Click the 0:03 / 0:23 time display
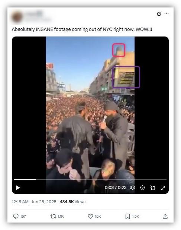 (x=116, y=188)
